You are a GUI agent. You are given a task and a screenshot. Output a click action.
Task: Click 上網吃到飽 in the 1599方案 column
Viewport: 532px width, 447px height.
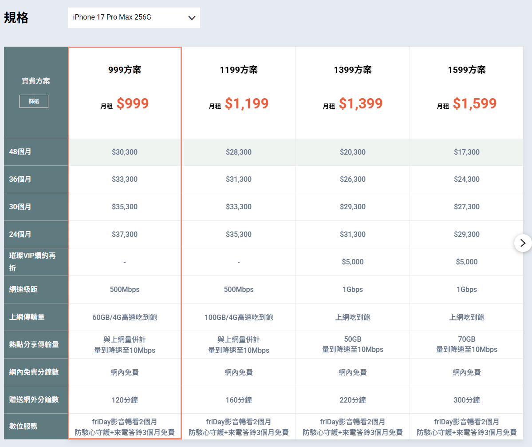point(466,317)
